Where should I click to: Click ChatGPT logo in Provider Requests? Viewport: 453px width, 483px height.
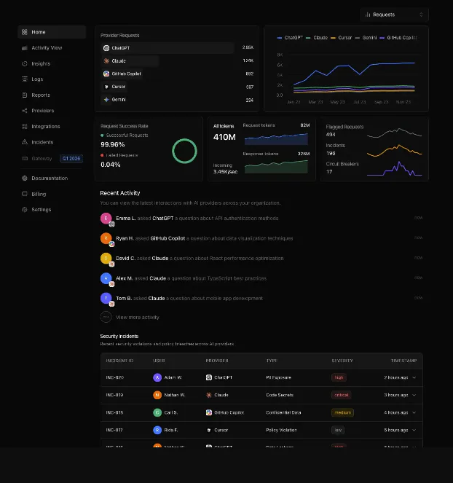tap(106, 48)
